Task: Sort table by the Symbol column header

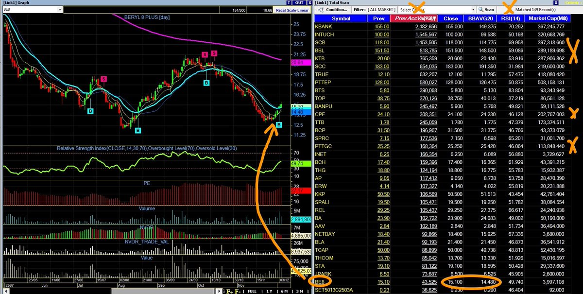Action: (341, 18)
